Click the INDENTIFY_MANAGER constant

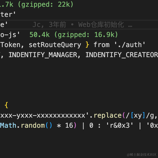[43, 55]
